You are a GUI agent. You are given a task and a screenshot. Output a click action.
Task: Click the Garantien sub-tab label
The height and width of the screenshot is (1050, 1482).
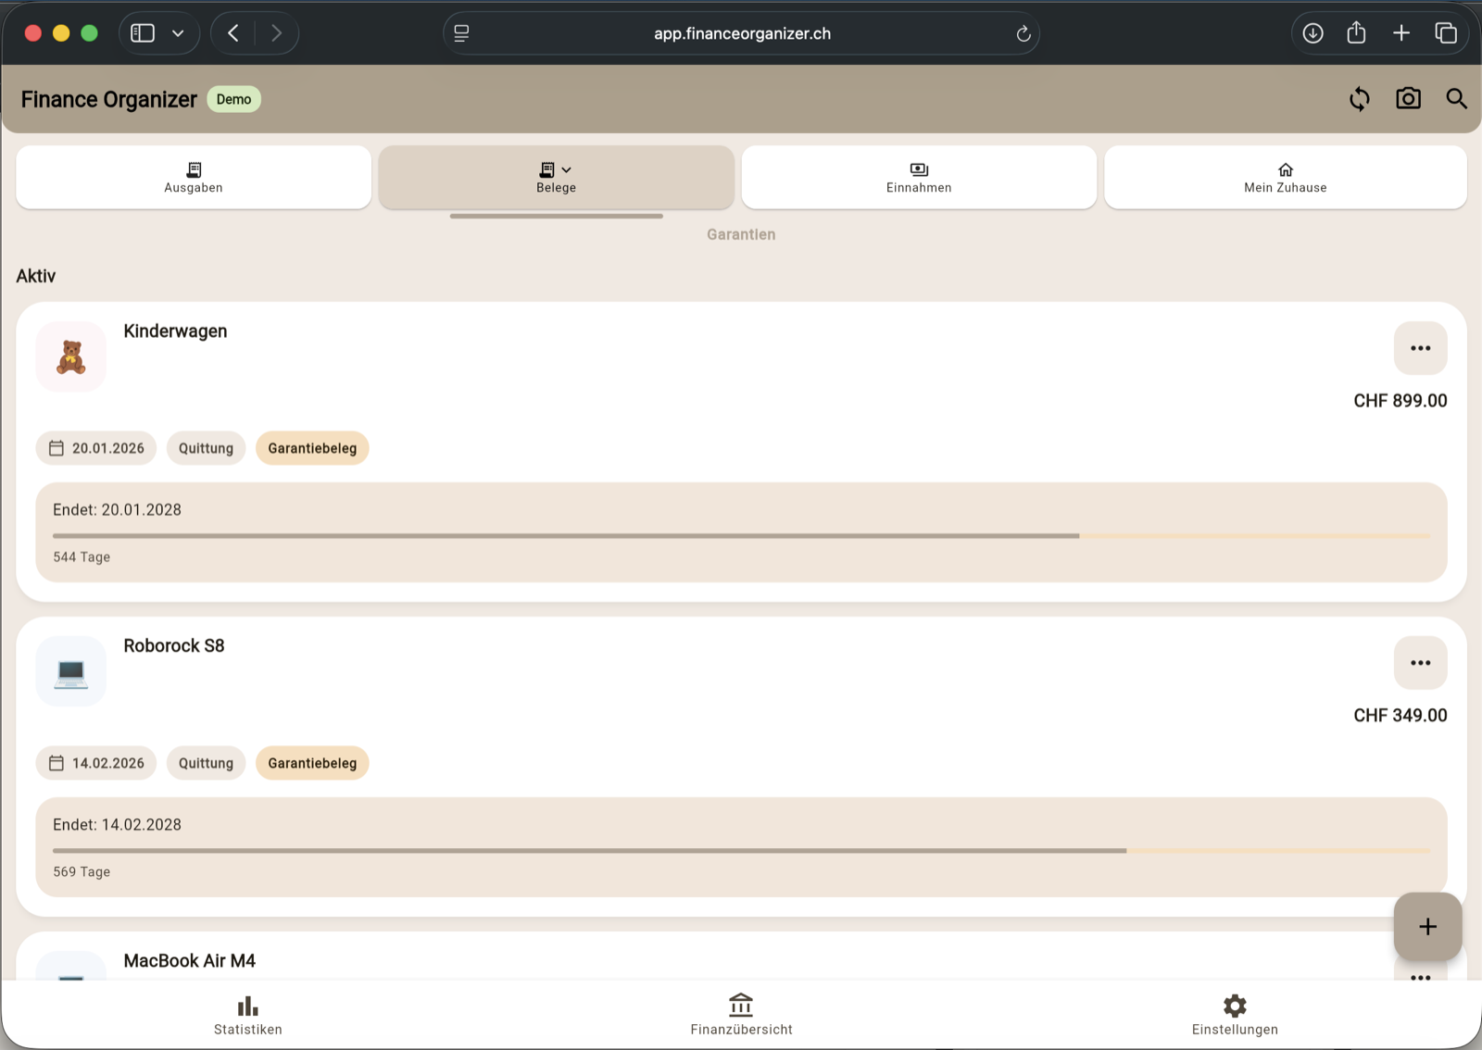tap(741, 234)
